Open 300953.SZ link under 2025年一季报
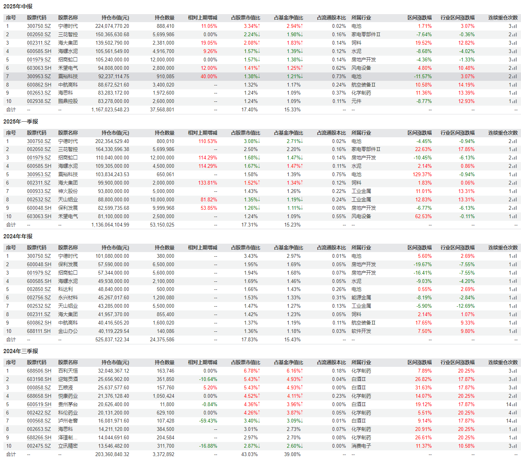The height and width of the screenshot is (458, 521). [39, 175]
